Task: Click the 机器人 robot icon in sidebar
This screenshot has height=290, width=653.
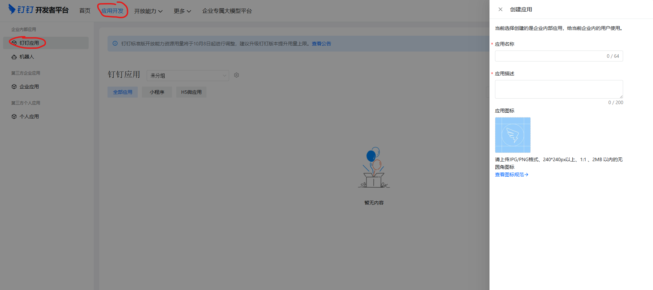Action: tap(14, 57)
